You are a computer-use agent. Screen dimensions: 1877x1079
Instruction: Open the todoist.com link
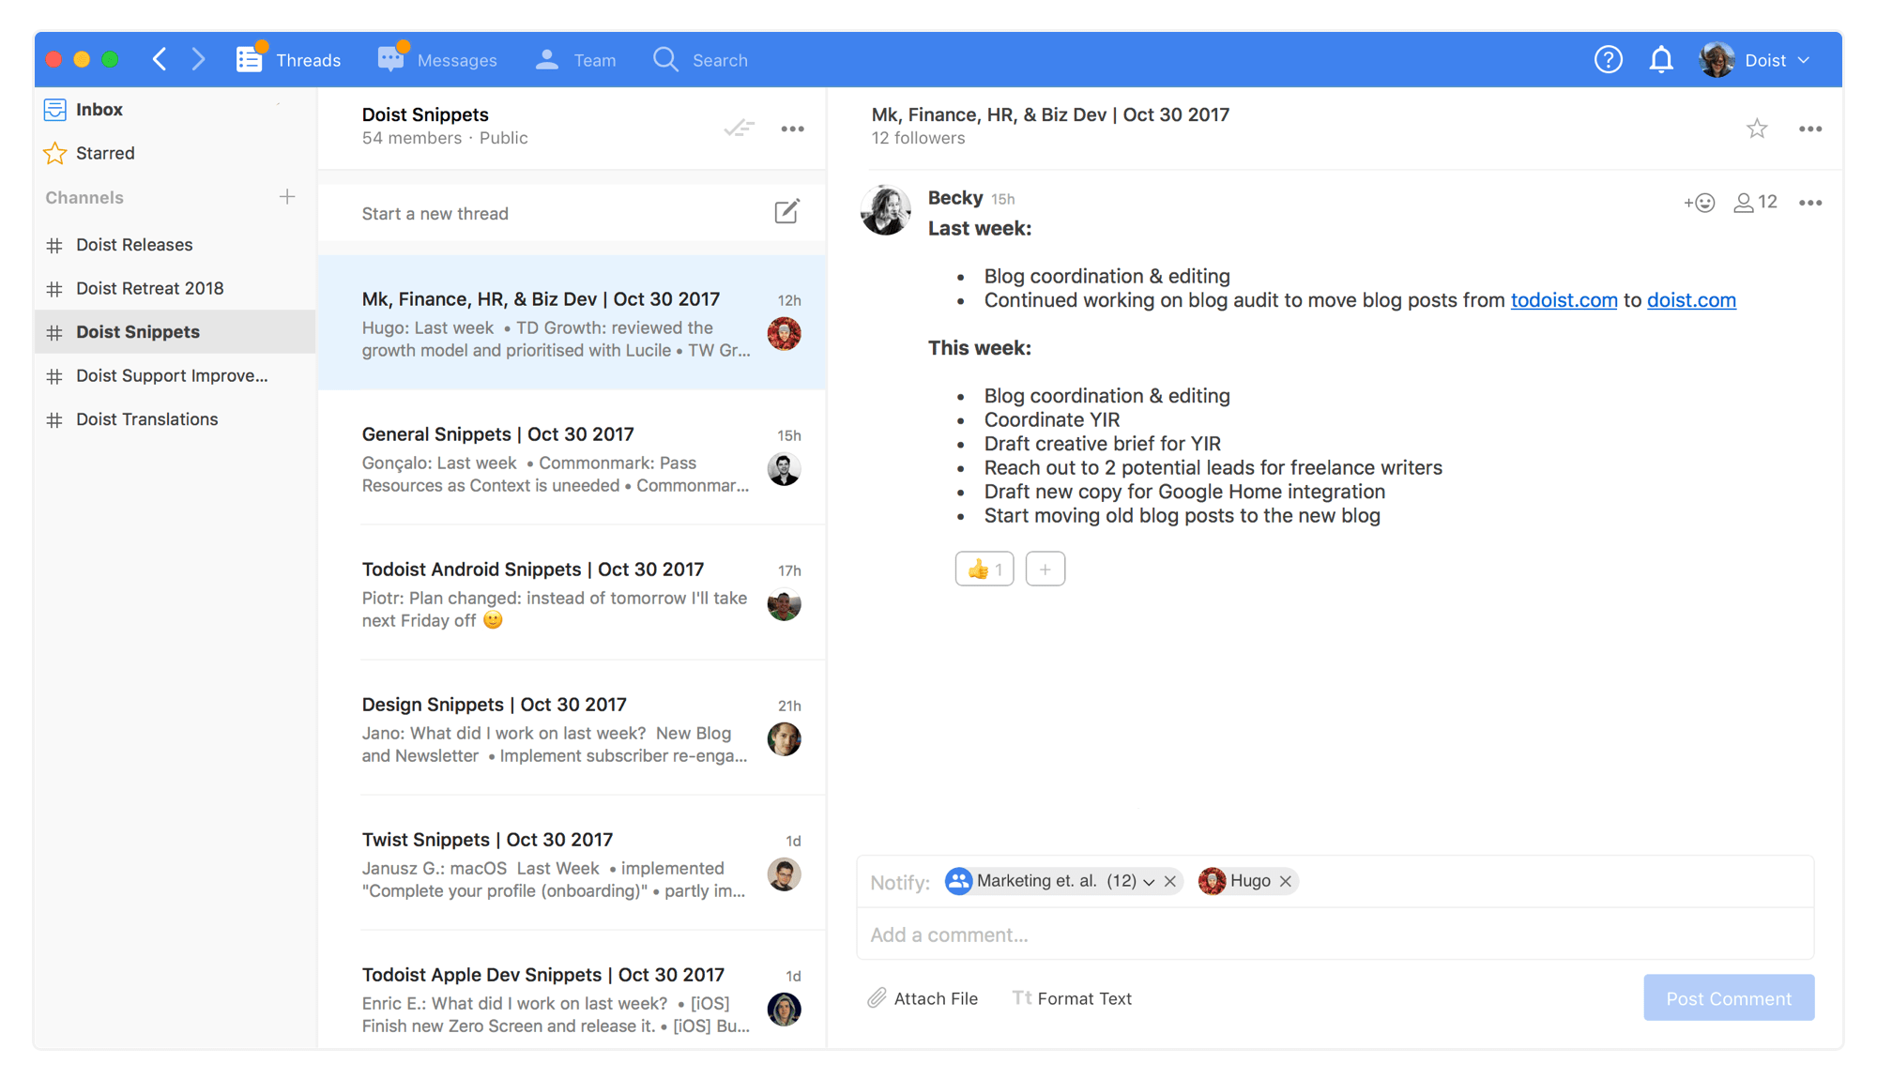tap(1564, 300)
